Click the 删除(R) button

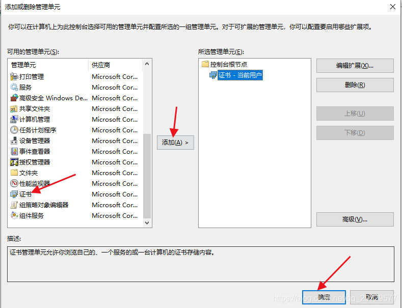355,85
